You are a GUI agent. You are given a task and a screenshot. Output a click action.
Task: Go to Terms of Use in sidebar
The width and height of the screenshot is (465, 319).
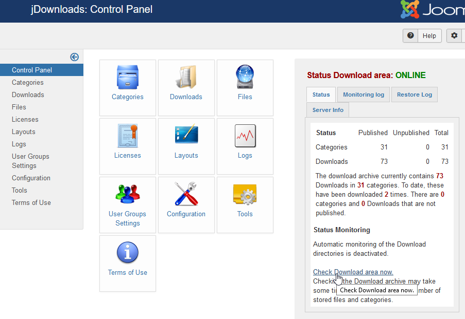click(31, 203)
